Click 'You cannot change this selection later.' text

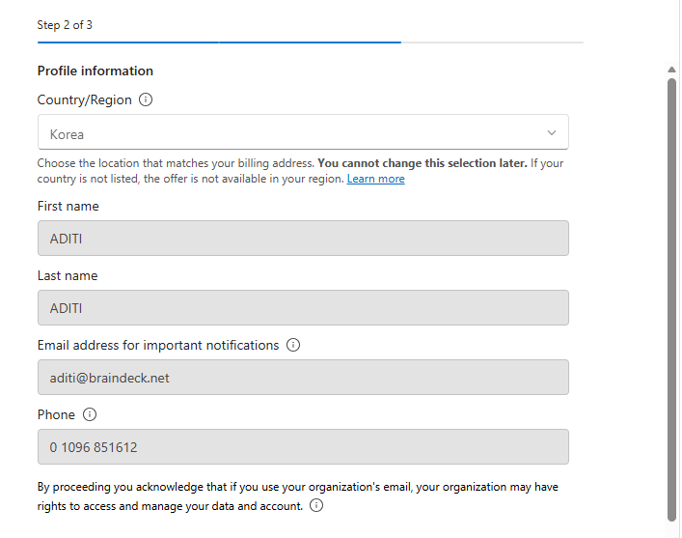[423, 163]
